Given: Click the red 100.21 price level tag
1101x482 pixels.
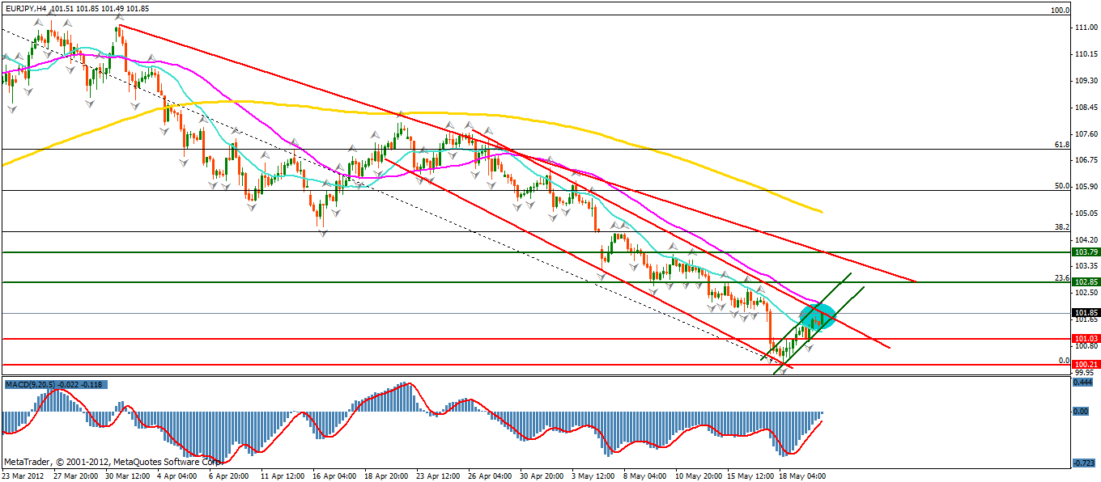Looking at the screenshot, I should 1085,365.
